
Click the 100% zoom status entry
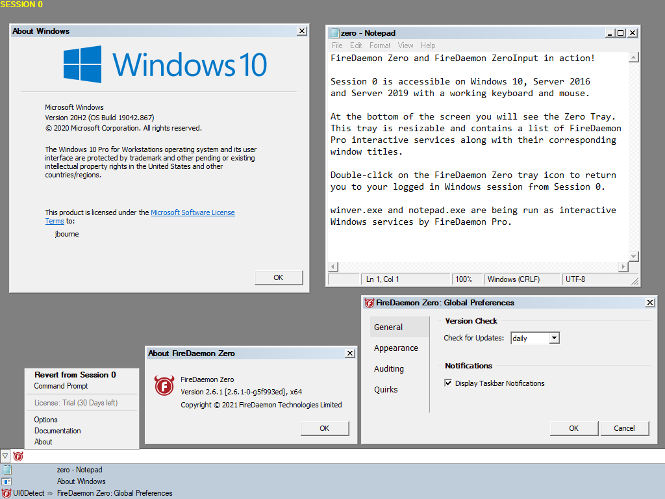pos(467,279)
